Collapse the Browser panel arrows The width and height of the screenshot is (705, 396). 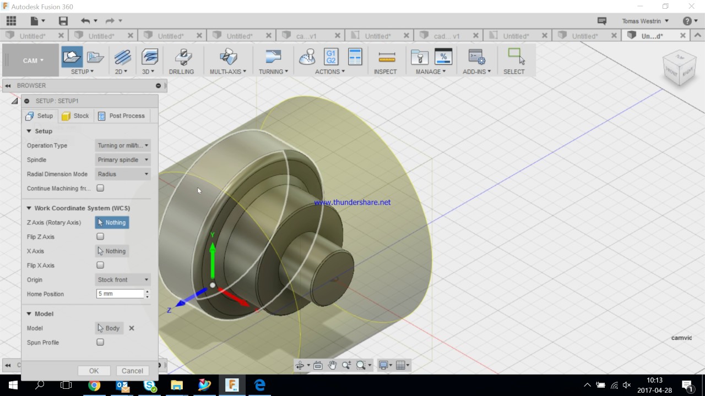click(8, 86)
